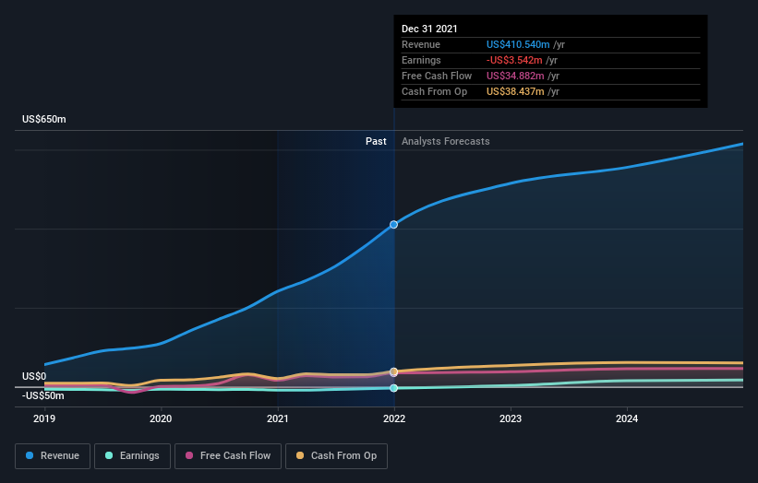Image resolution: width=758 pixels, height=483 pixels.
Task: Click the US$650m y-axis label
Action: (x=44, y=119)
